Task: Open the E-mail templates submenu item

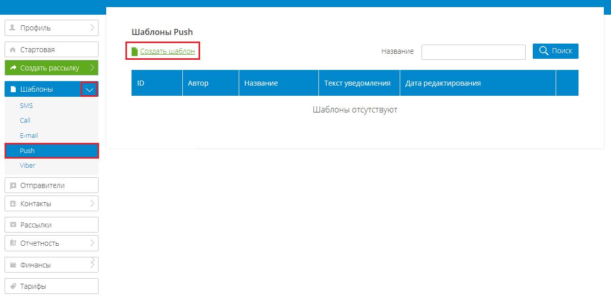Action: [x=29, y=135]
